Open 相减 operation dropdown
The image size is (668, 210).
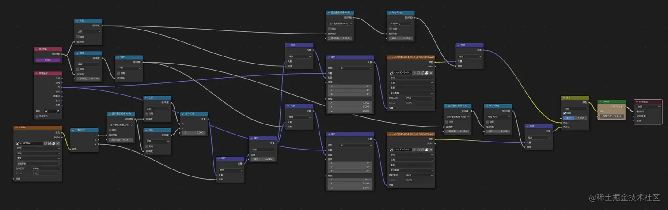tap(89, 64)
